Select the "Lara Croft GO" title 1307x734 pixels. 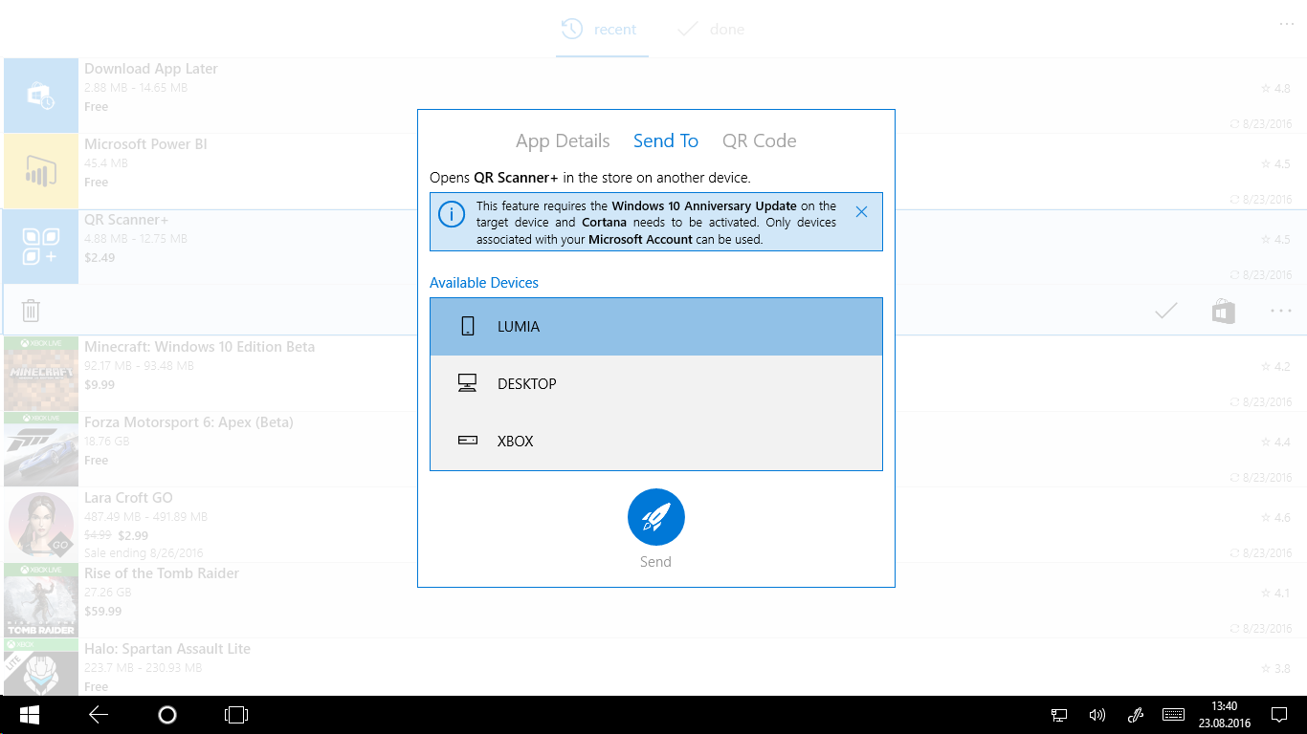point(128,498)
